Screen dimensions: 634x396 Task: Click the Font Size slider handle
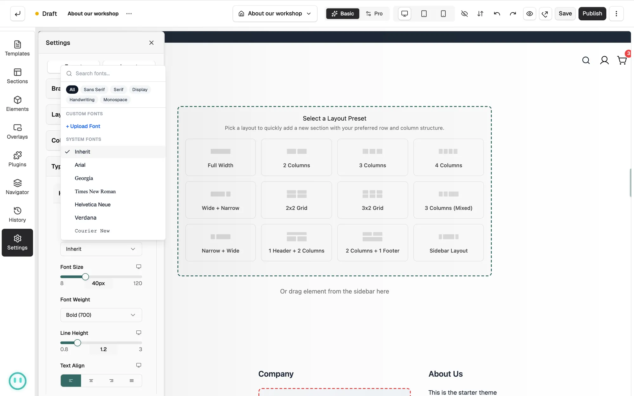85,277
